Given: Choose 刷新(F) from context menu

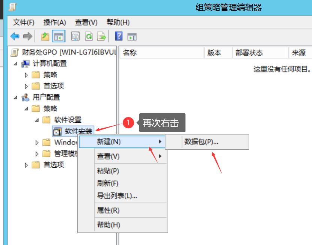Looking at the screenshot, I should point(122,183).
